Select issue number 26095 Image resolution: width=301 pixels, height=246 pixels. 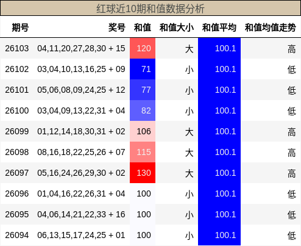pos(17,214)
